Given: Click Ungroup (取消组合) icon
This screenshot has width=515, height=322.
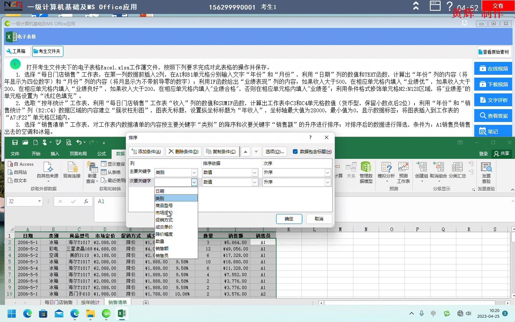Looking at the screenshot, I should tap(438, 172).
